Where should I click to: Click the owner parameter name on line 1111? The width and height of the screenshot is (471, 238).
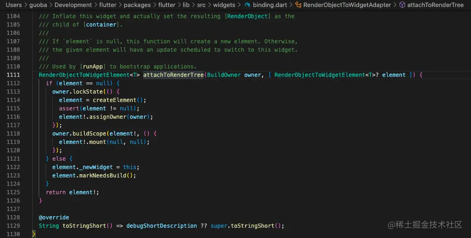coord(253,75)
